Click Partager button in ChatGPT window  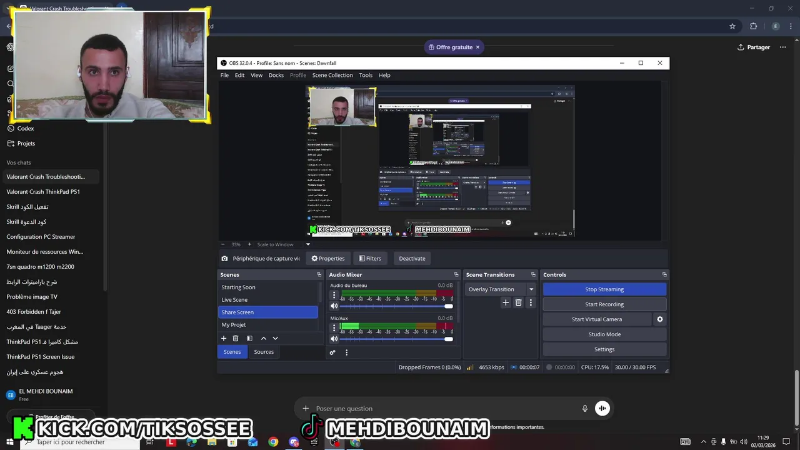(x=754, y=47)
